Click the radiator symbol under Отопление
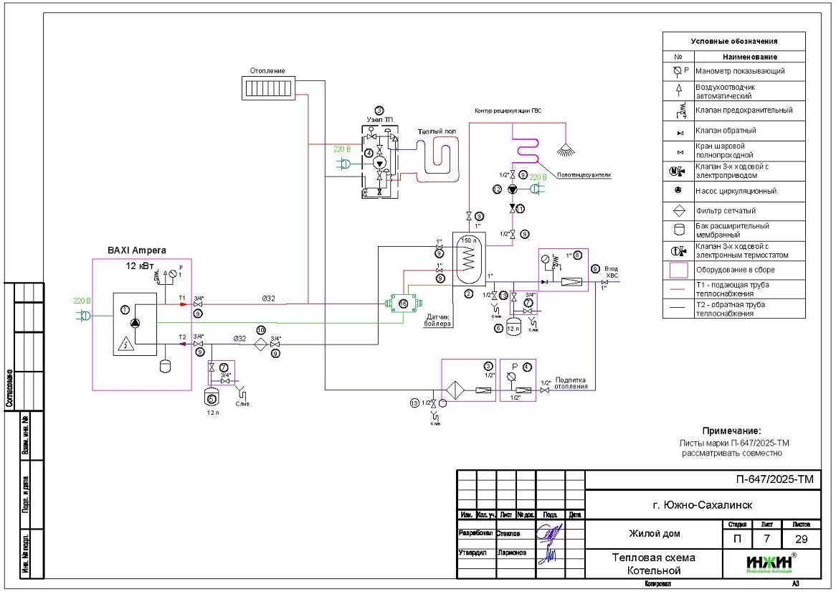Viewport: 836px width, 592px height. tap(268, 89)
